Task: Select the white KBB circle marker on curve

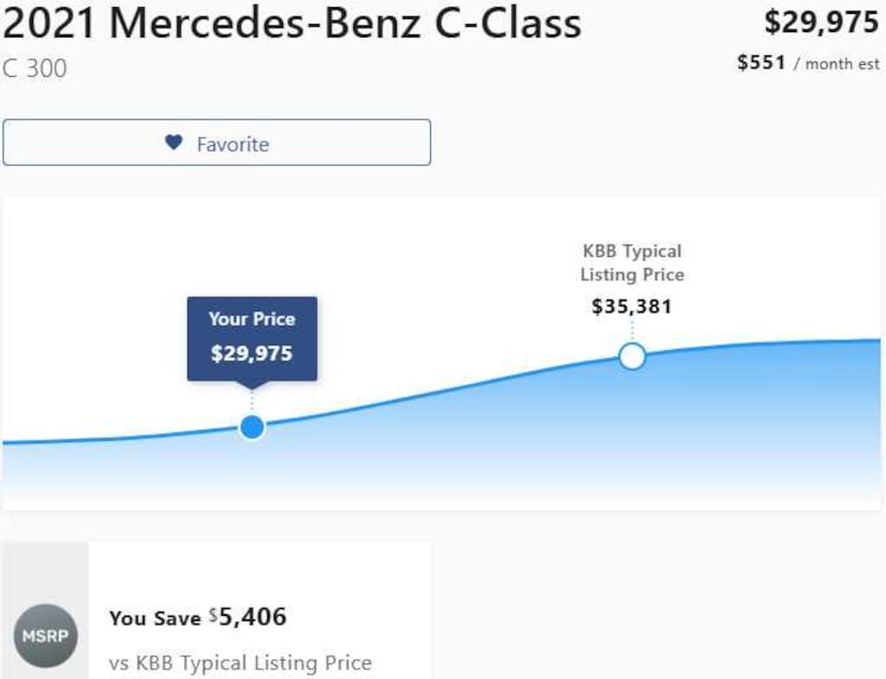Action: coord(632,356)
